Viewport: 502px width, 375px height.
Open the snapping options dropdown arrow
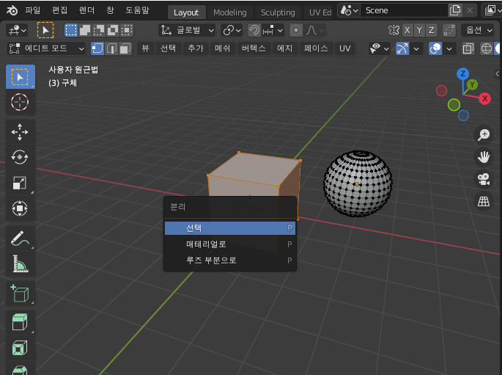(x=273, y=30)
